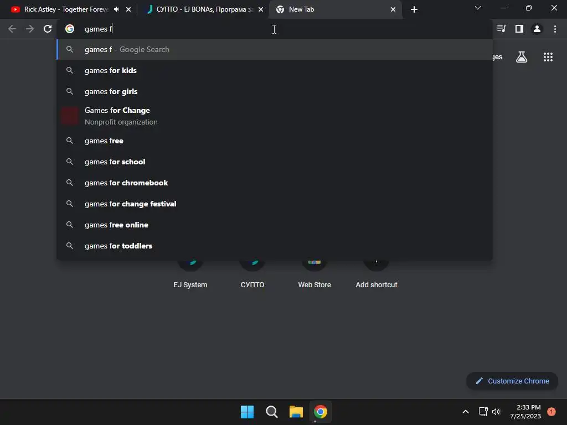Close the New Tab tab

[x=393, y=9]
